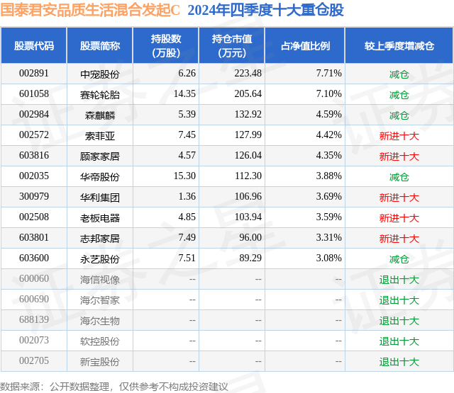Open stock code 002891

point(34,74)
